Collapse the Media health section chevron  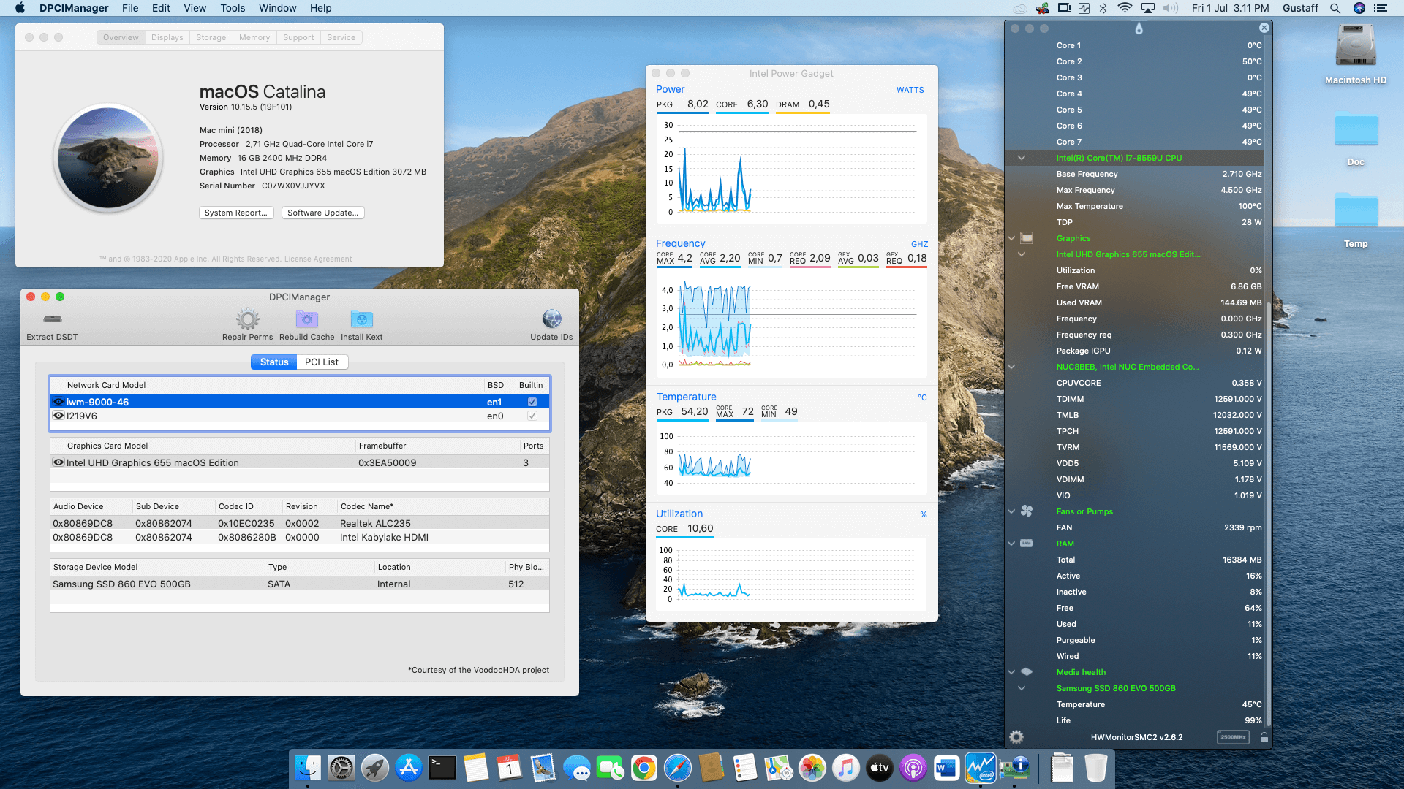pyautogui.click(x=1011, y=672)
